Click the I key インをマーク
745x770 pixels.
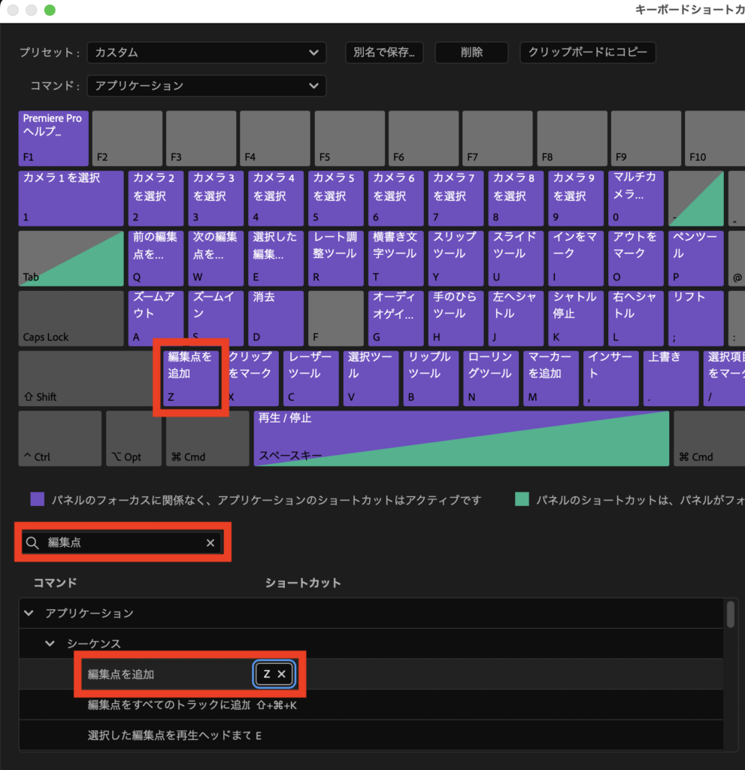[576, 259]
